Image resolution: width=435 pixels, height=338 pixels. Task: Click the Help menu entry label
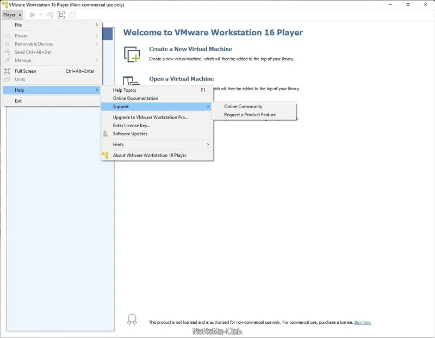(20, 90)
